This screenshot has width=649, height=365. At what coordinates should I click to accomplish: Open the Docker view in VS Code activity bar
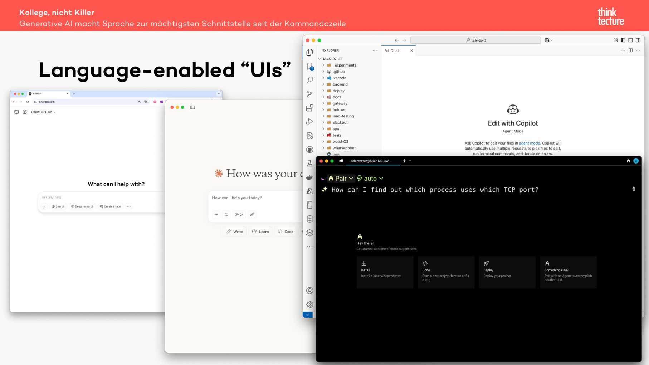pyautogui.click(x=310, y=177)
